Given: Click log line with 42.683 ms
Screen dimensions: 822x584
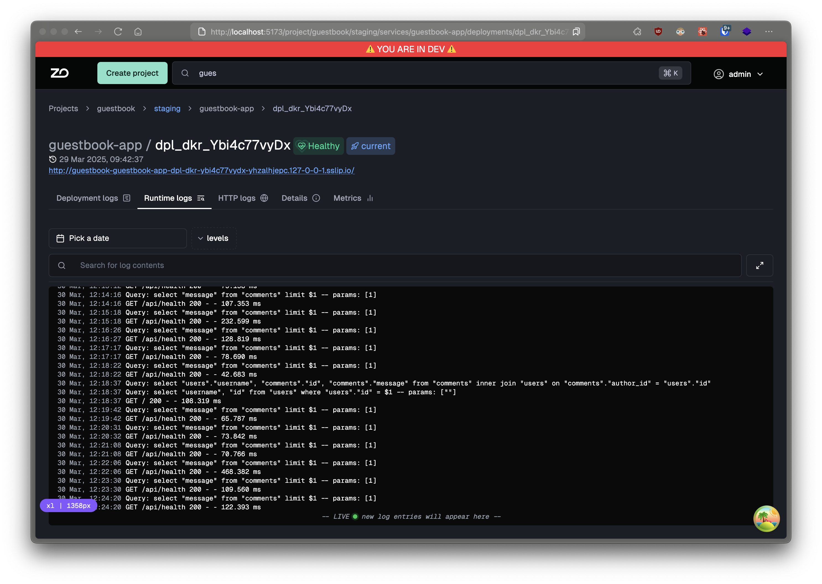Looking at the screenshot, I should (x=157, y=374).
